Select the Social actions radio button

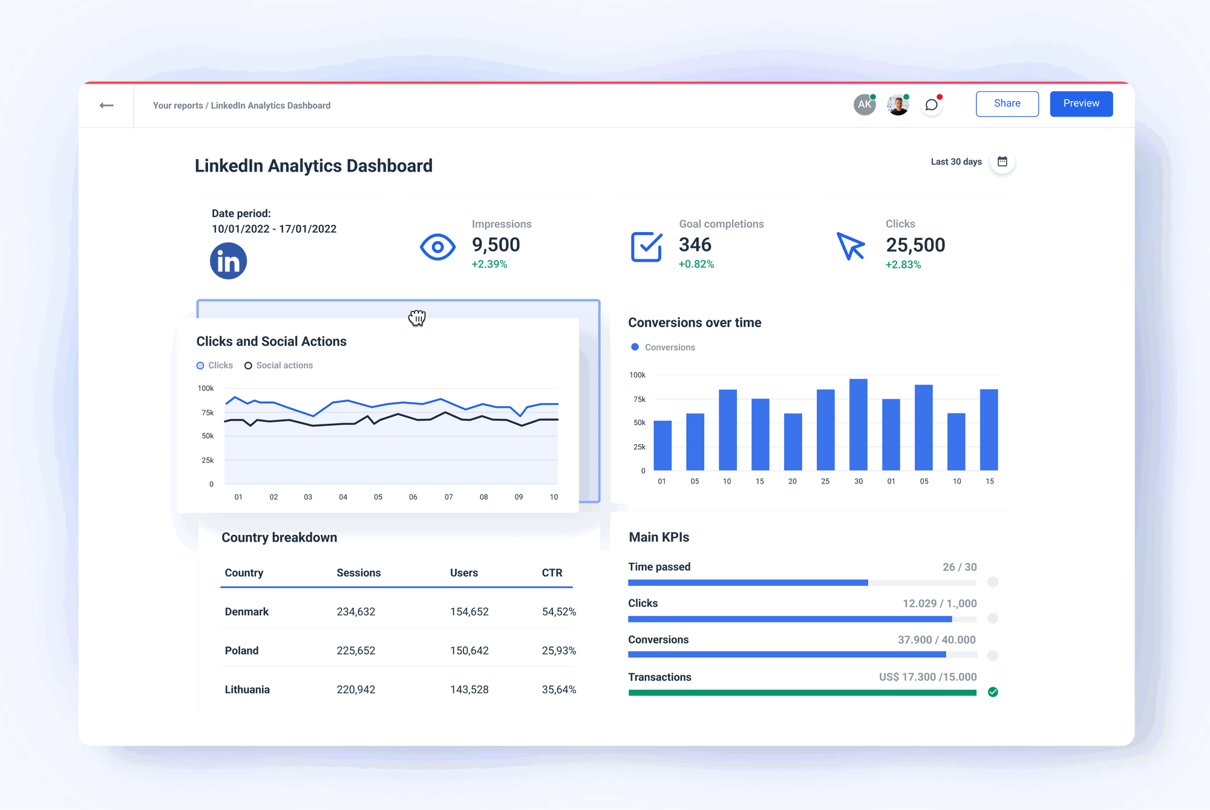248,365
